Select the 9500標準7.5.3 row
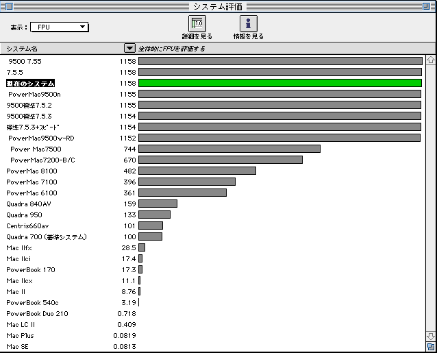Screen dimensions: 437x353 (212, 116)
